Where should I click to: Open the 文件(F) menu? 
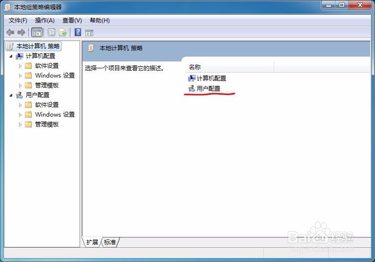18,20
